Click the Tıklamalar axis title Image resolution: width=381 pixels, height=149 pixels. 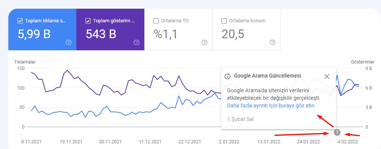[x=25, y=62]
